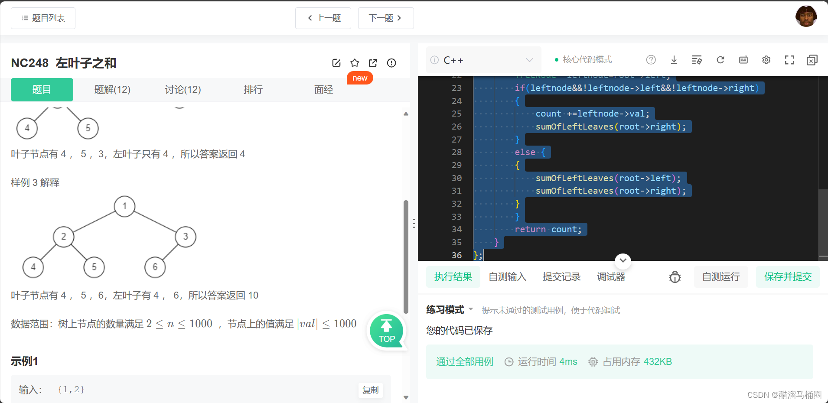Click the format code icon

click(697, 60)
